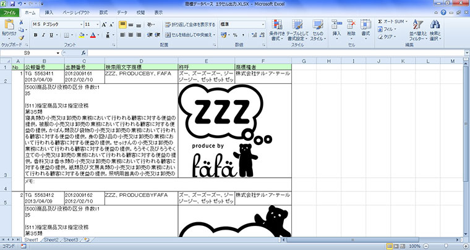Click the Find & Select binoculars icon
Image resolution: width=470 pixels, height=250 pixels.
[435, 25]
